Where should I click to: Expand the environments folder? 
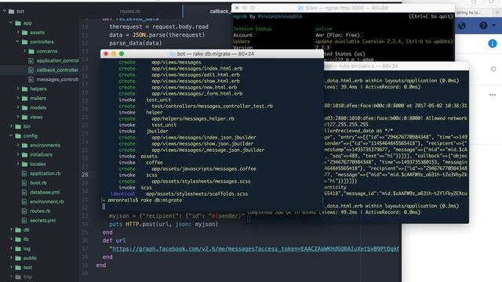[x=18, y=145]
